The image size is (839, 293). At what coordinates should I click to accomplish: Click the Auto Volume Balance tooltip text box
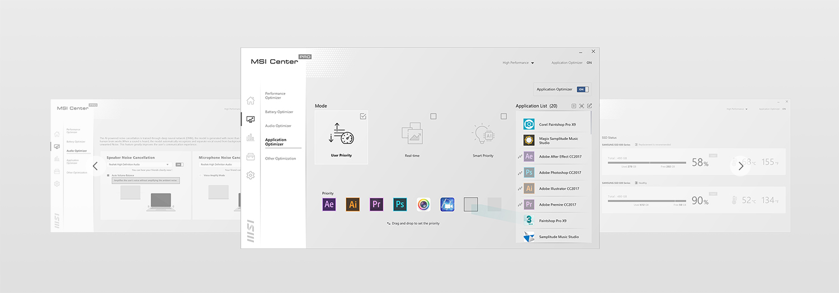coord(146,180)
